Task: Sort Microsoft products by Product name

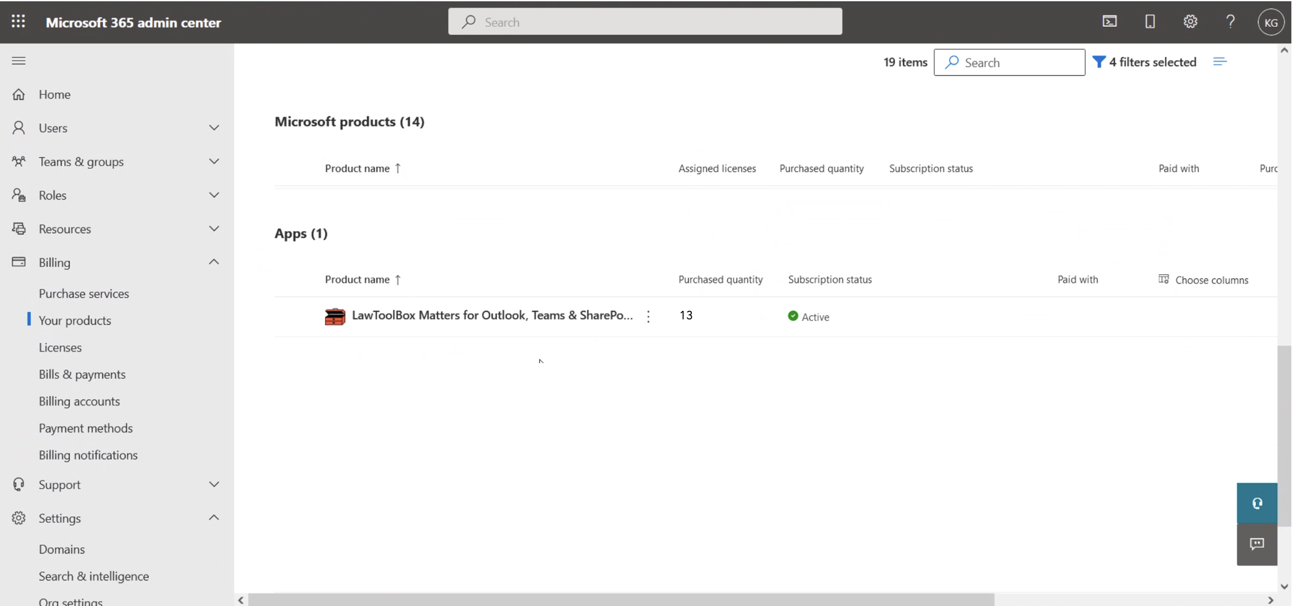Action: 363,168
